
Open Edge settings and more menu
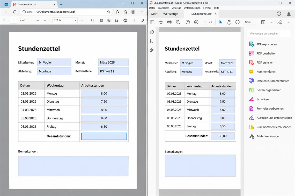point(141,12)
